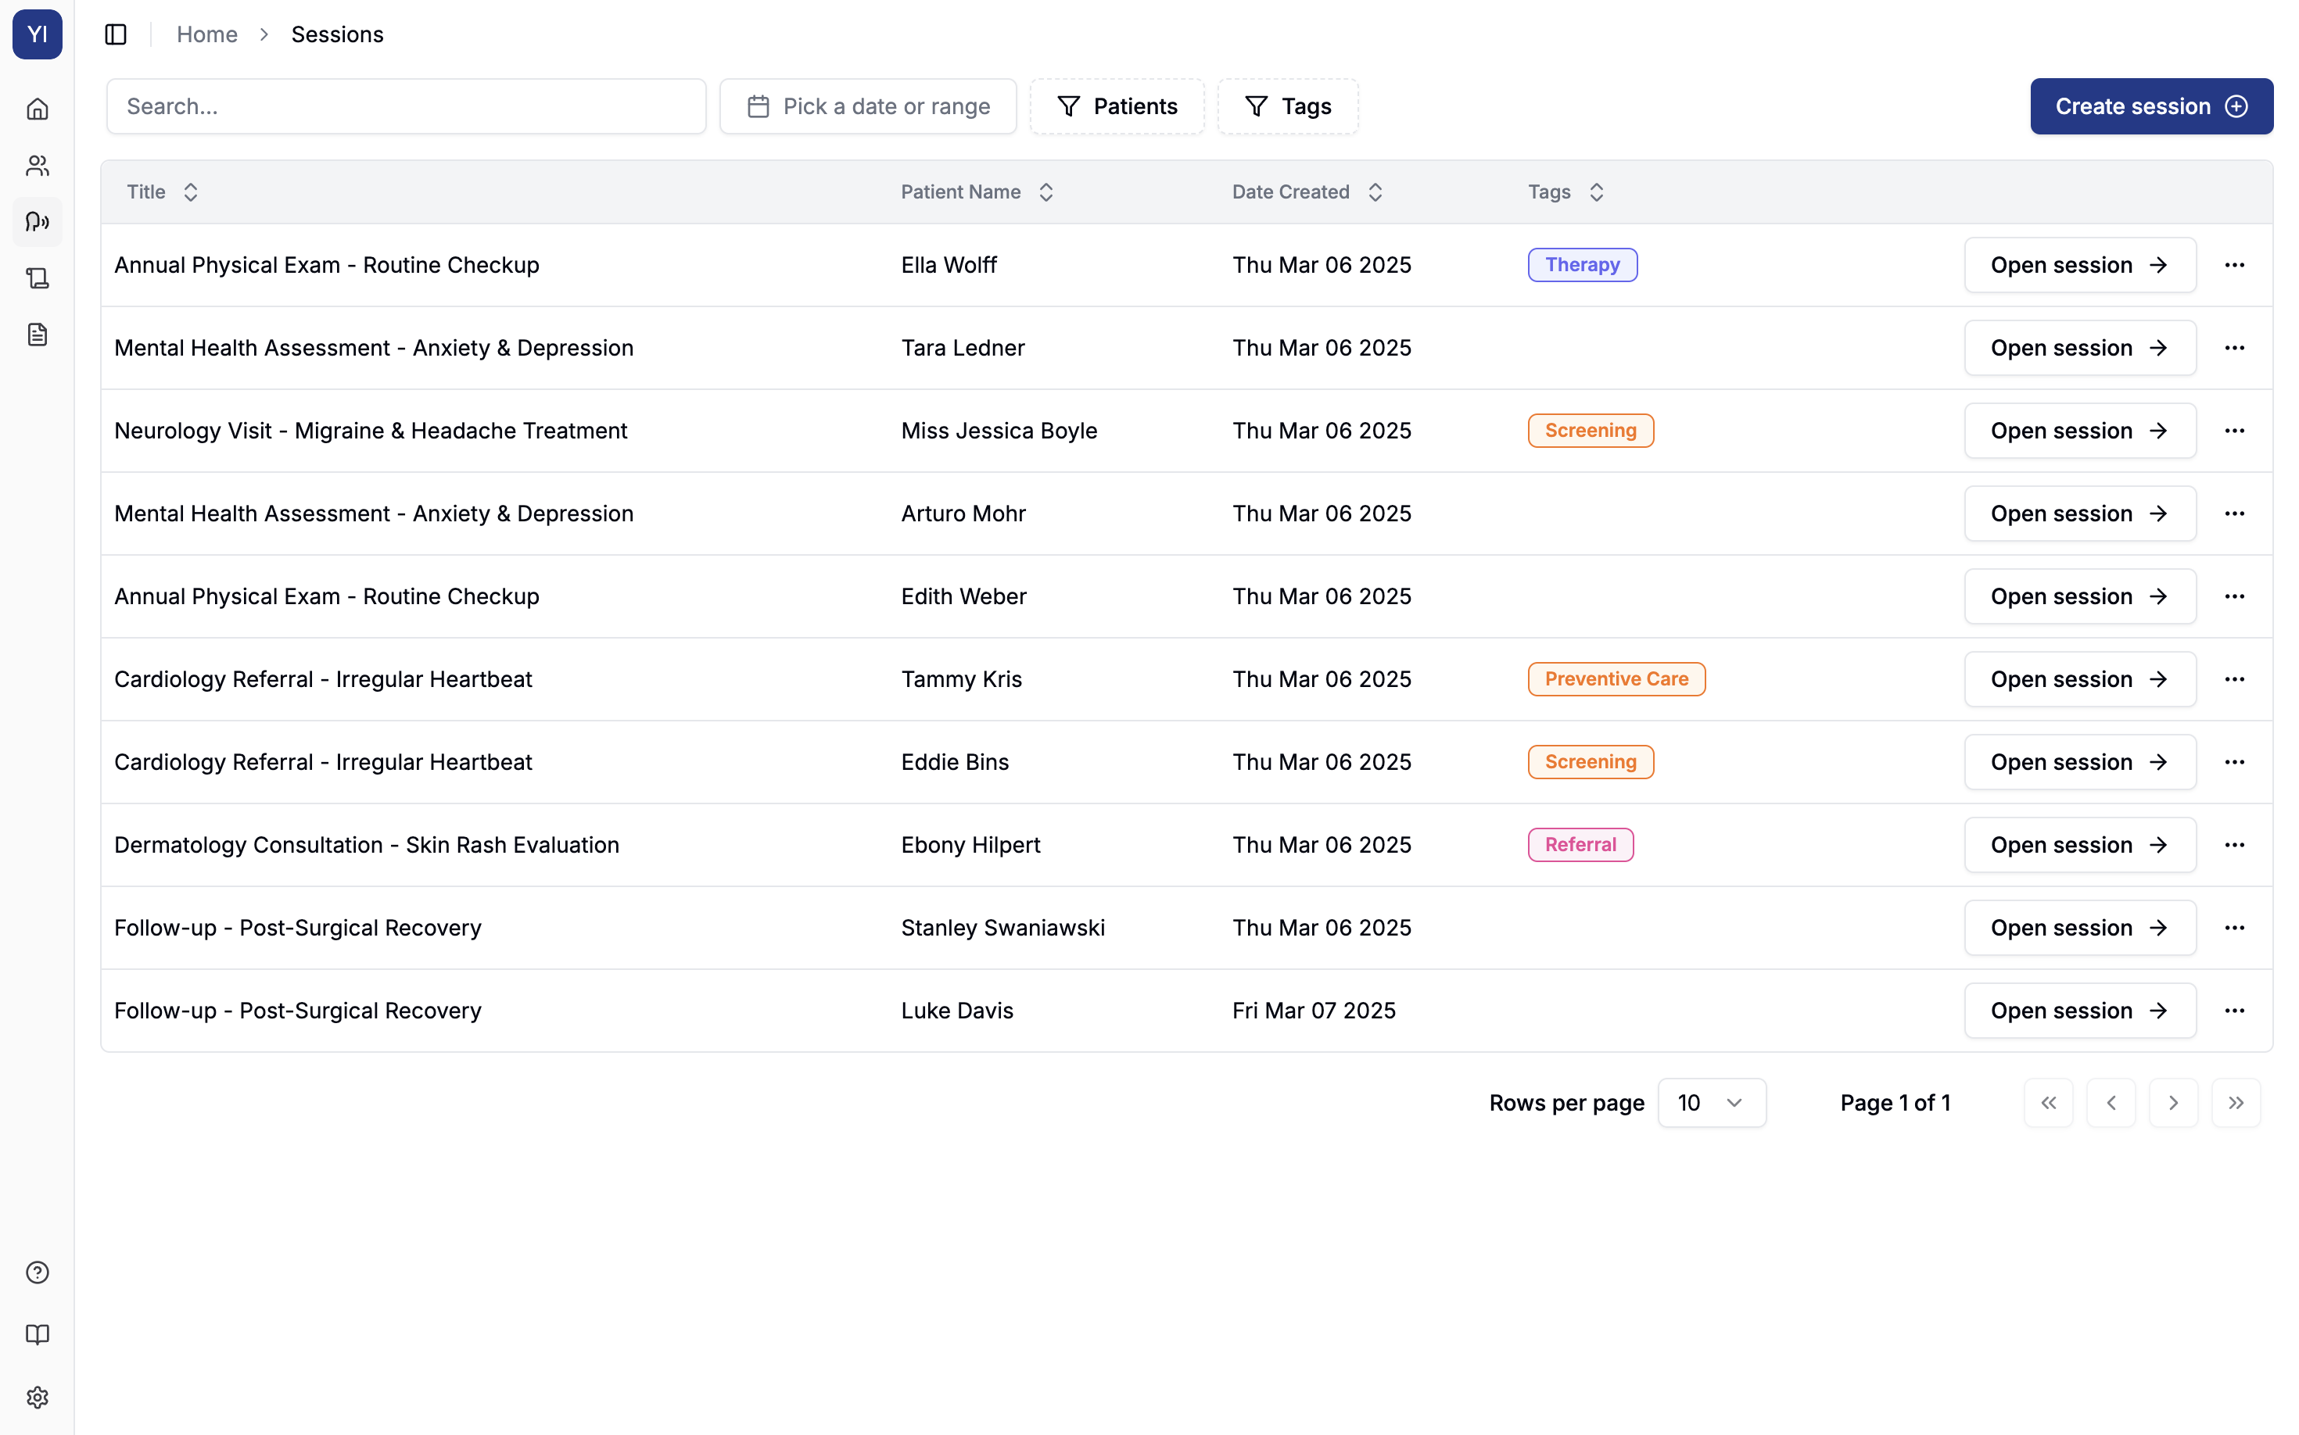Image resolution: width=2299 pixels, height=1435 pixels.
Task: Toggle the sidebar panel icon
Action: coord(116,34)
